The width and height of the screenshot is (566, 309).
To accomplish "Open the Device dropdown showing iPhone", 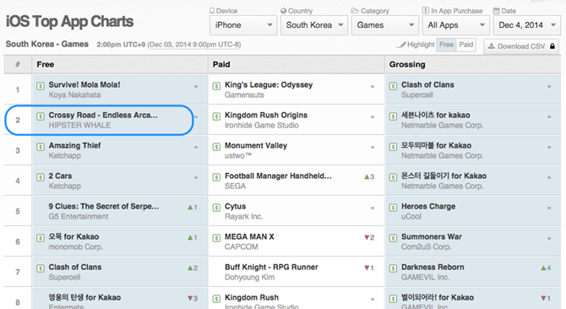I will (x=243, y=25).
